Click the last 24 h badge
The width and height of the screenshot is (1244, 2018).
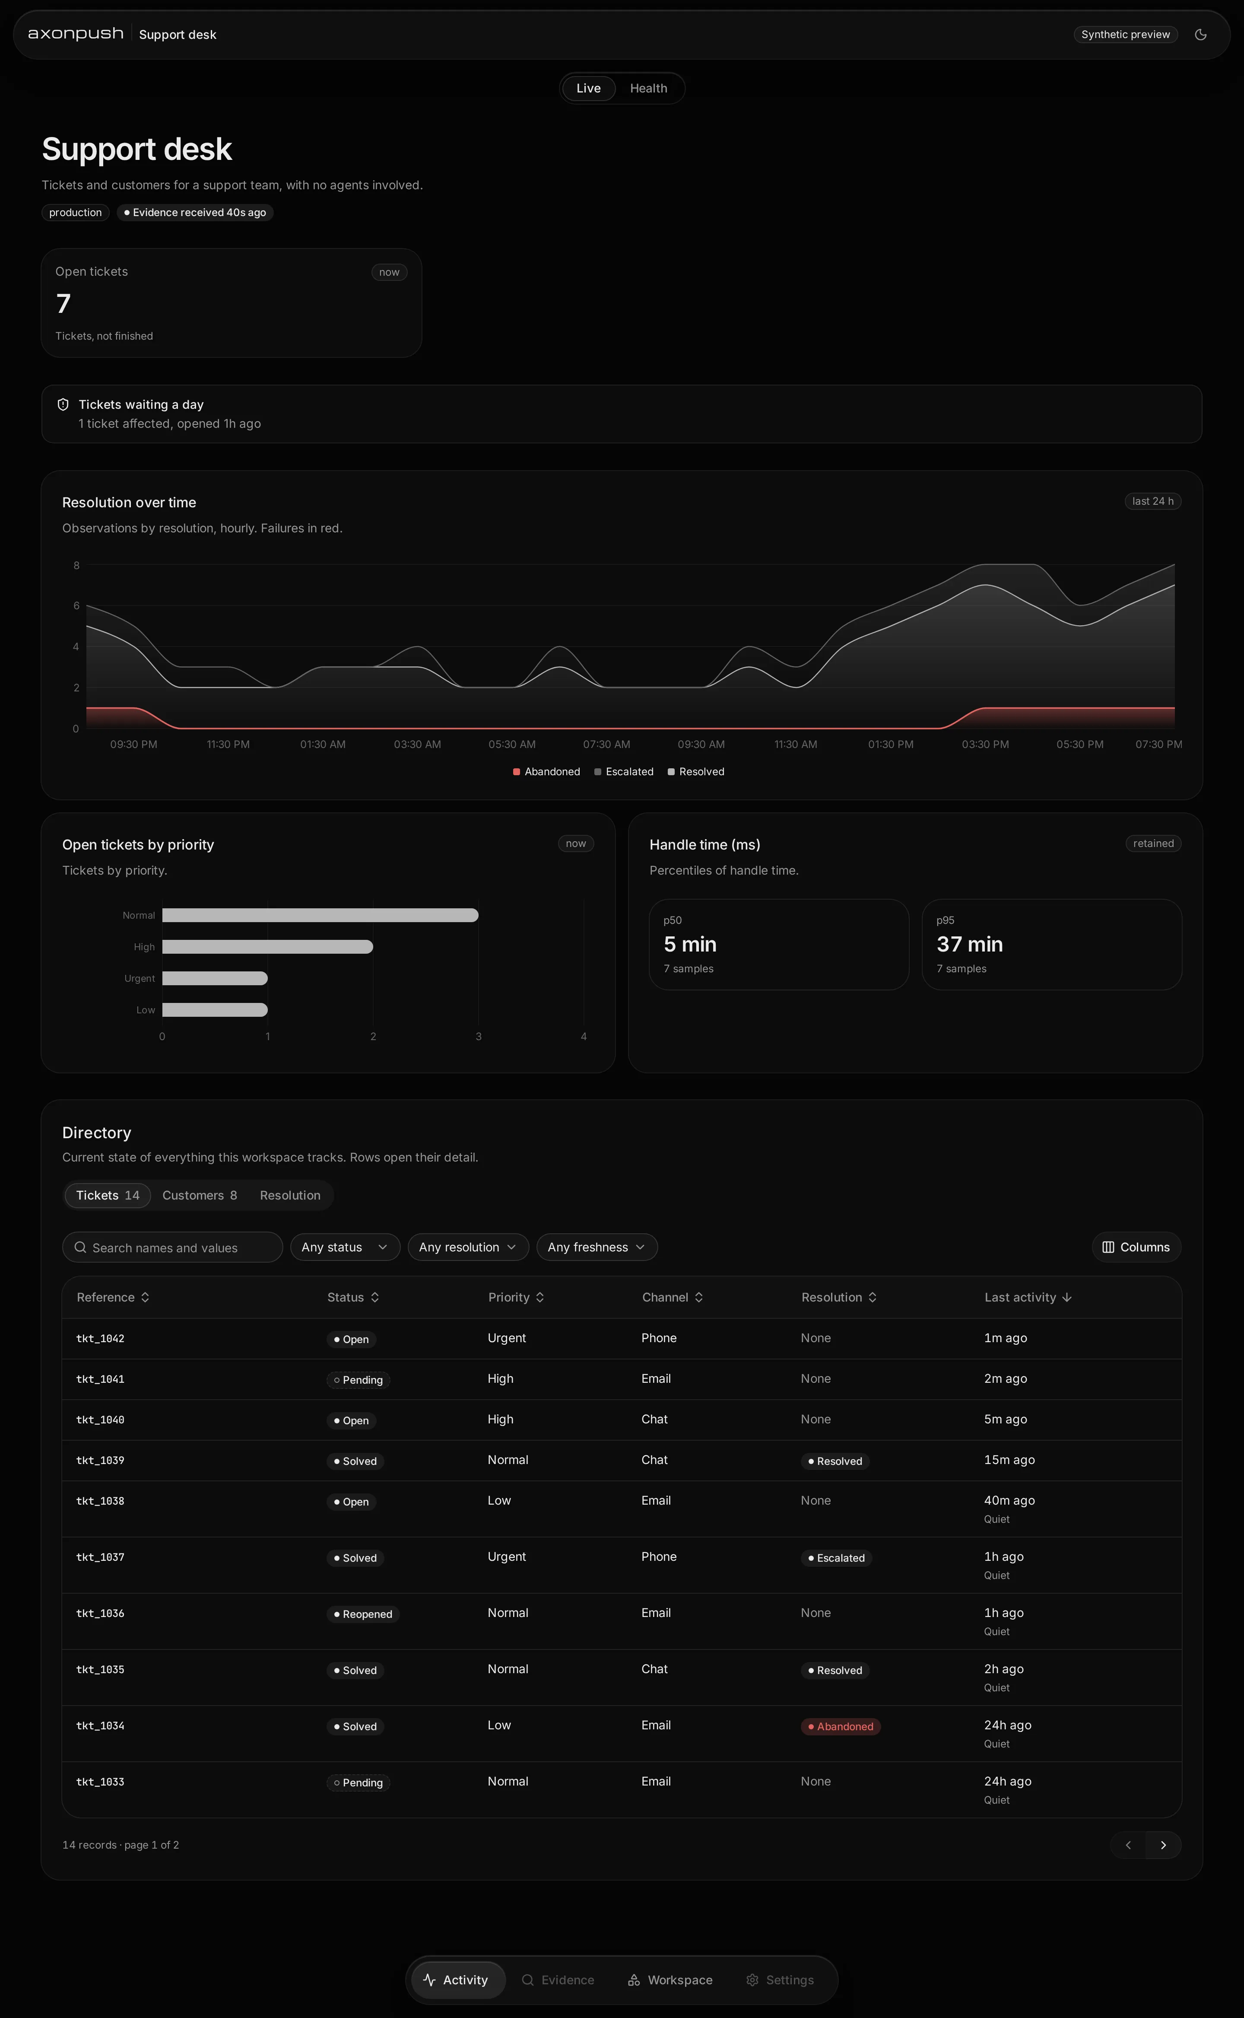1153,501
